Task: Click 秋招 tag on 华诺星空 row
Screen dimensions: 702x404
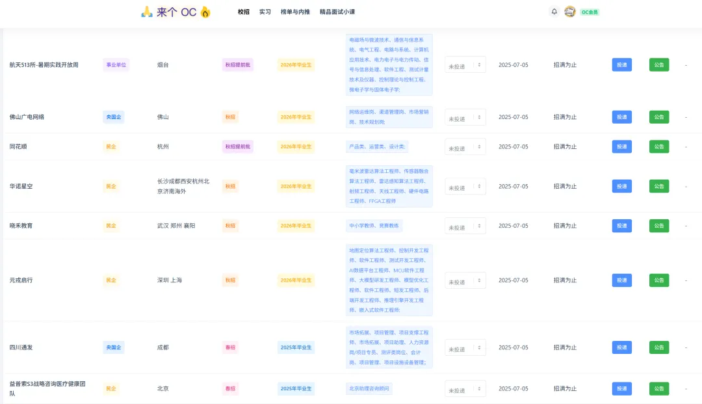Action: pyautogui.click(x=230, y=186)
